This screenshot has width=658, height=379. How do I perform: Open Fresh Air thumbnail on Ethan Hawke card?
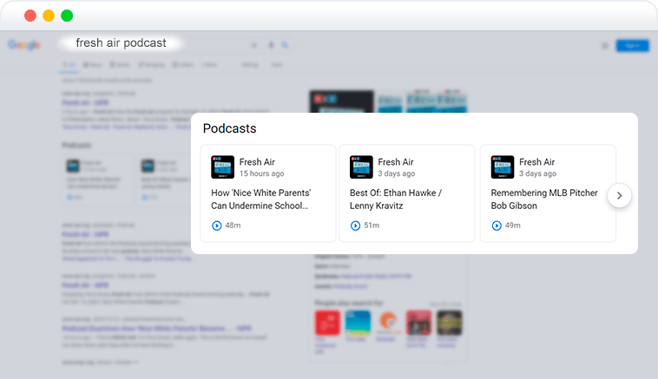(x=361, y=167)
